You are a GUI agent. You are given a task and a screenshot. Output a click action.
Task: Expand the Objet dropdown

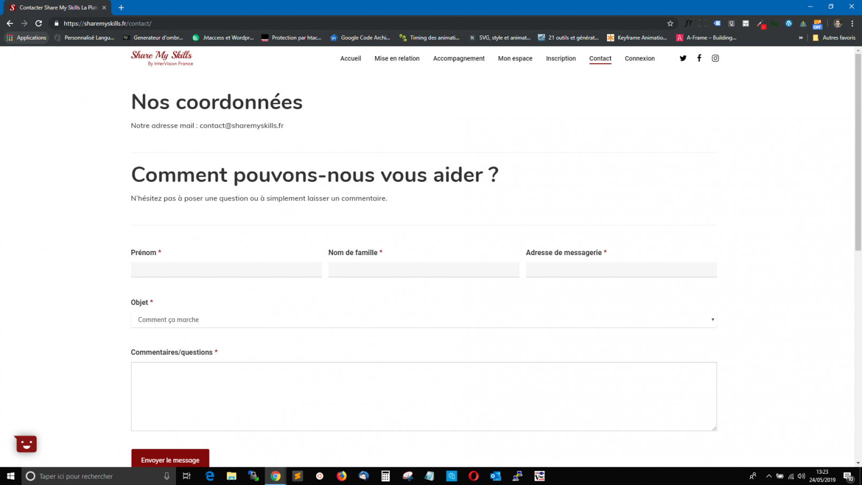coord(424,320)
